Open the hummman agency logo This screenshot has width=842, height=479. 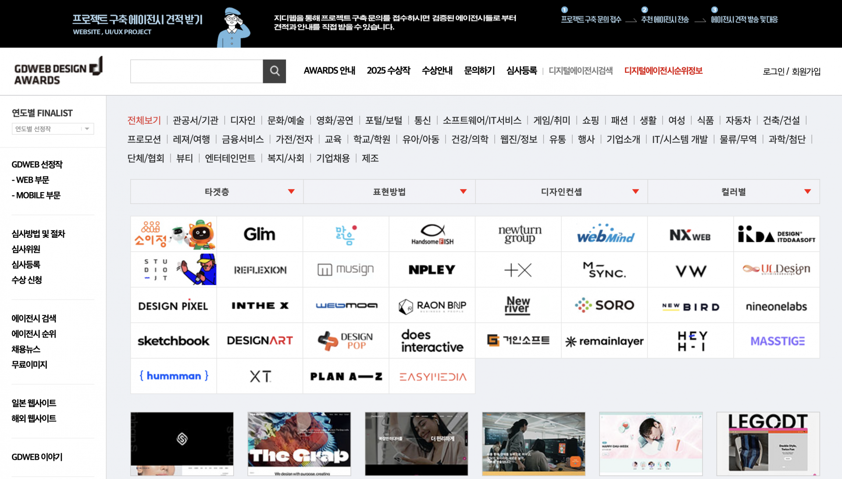pos(174,376)
